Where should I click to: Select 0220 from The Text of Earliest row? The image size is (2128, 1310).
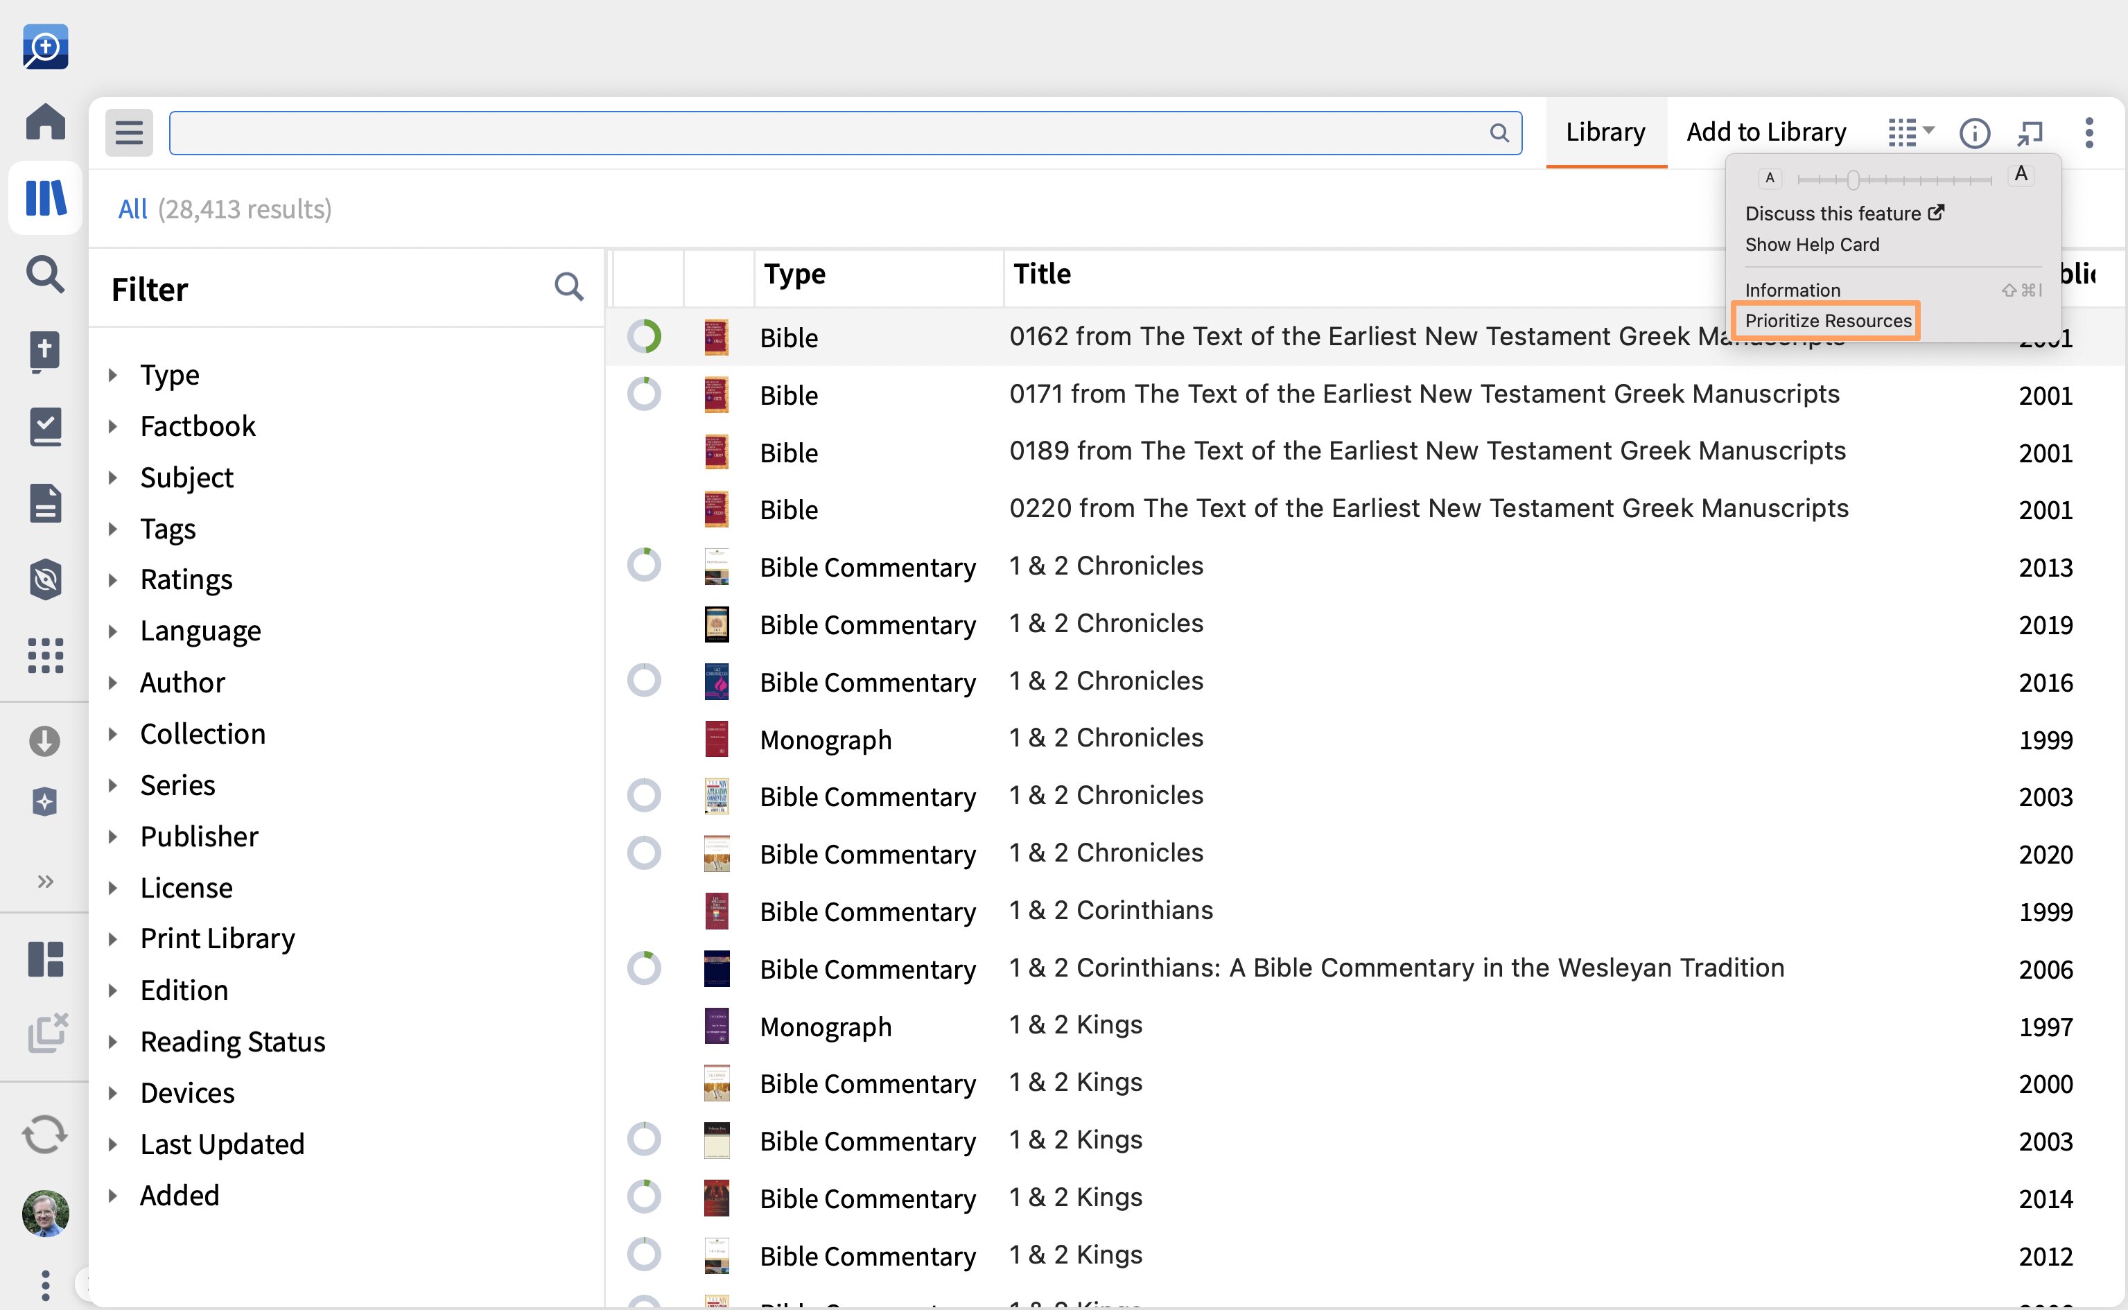[x=1366, y=509]
